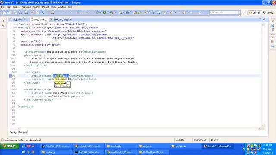276x155 pixels.
Task: Open the Run menu
Action: tap(53, 7)
